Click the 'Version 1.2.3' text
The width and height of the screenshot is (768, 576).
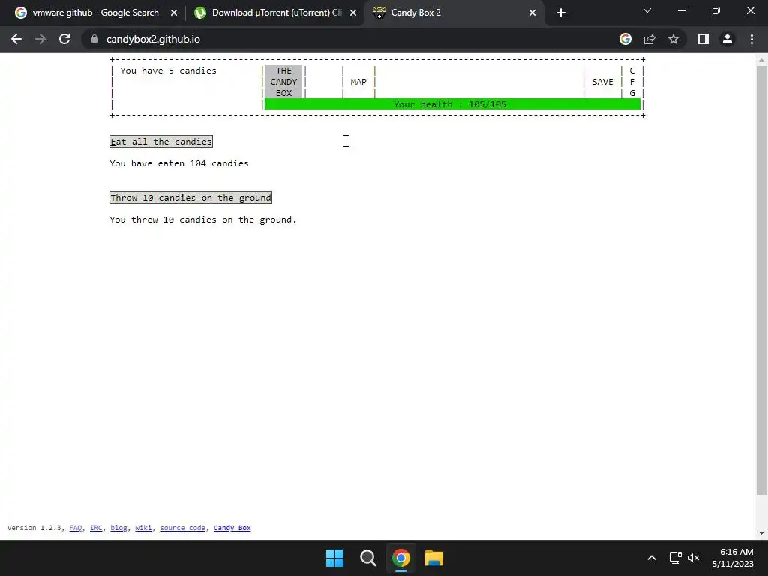[34, 528]
